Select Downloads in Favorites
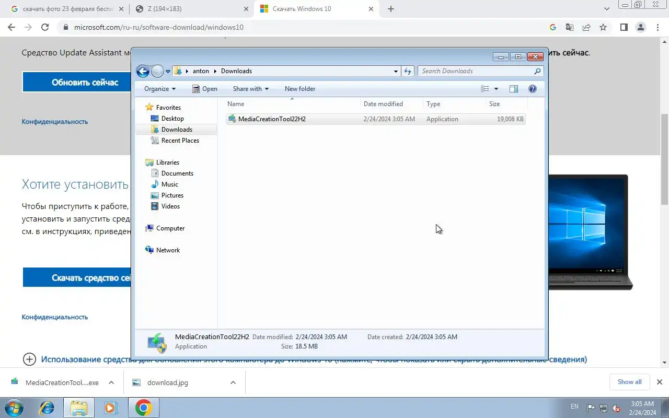 [x=177, y=130]
